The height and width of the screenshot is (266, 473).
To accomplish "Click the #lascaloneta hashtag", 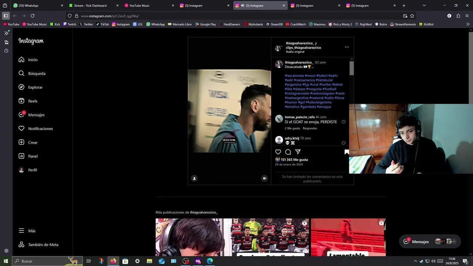I will (x=294, y=76).
